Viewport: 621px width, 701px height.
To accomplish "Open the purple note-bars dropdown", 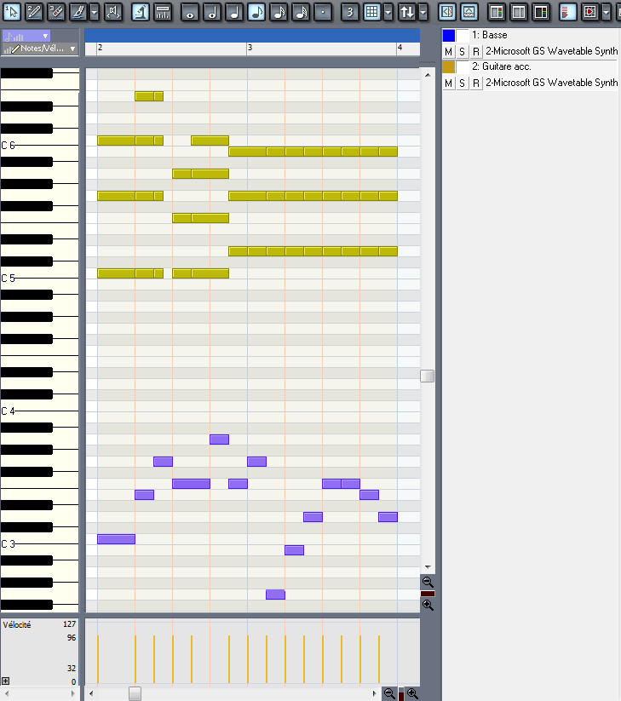I will (x=26, y=37).
